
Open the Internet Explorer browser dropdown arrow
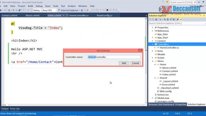tap(80, 10)
